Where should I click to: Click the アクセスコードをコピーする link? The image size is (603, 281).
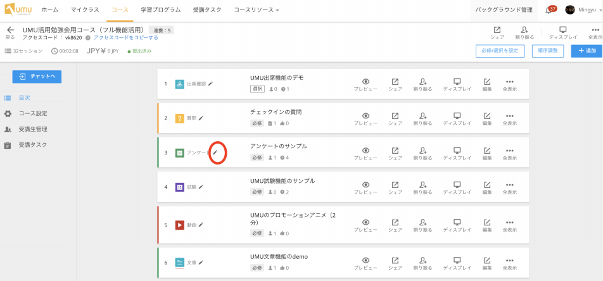[126, 38]
